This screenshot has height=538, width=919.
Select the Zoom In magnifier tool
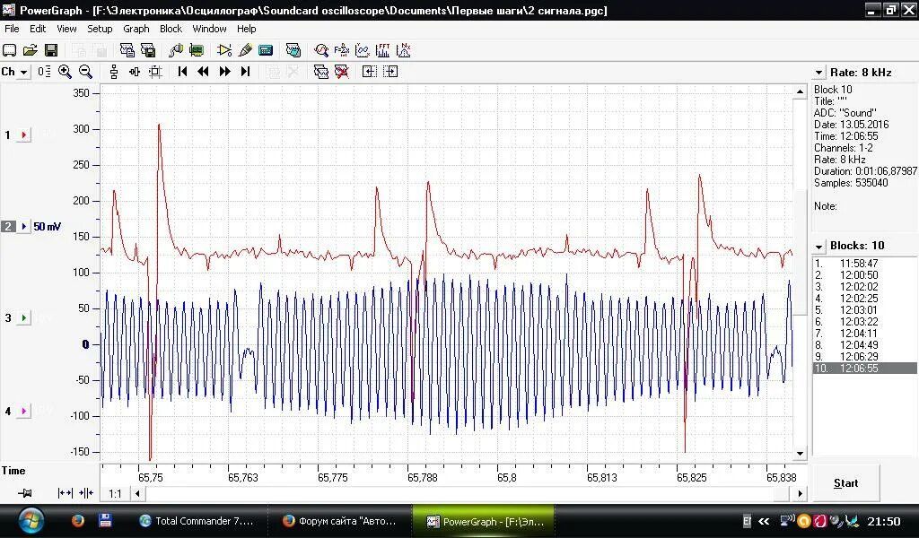pos(65,72)
